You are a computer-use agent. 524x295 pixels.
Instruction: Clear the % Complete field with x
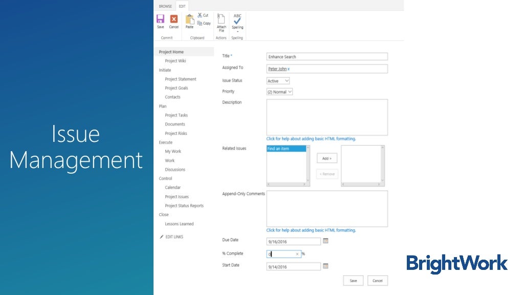click(297, 254)
